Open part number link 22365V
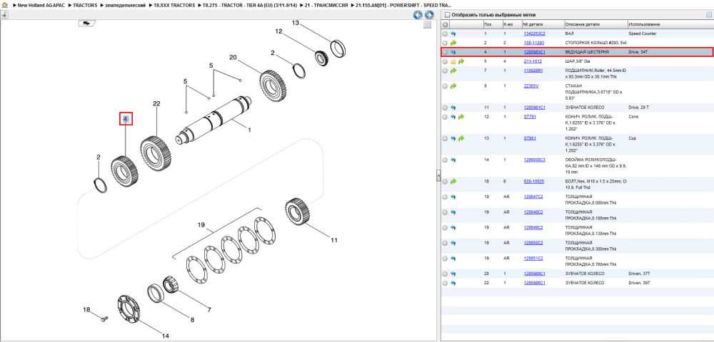The image size is (714, 342). [x=531, y=85]
